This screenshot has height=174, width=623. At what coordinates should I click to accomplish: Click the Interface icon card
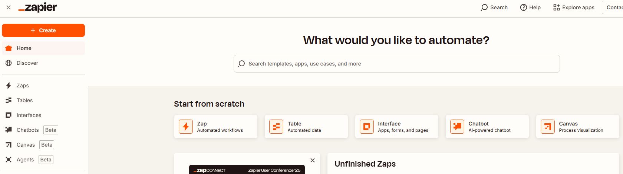367,127
